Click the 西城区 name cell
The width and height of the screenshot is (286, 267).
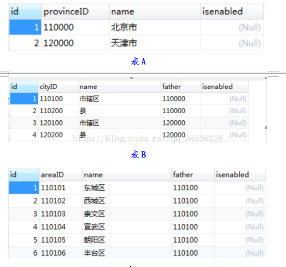click(127, 201)
